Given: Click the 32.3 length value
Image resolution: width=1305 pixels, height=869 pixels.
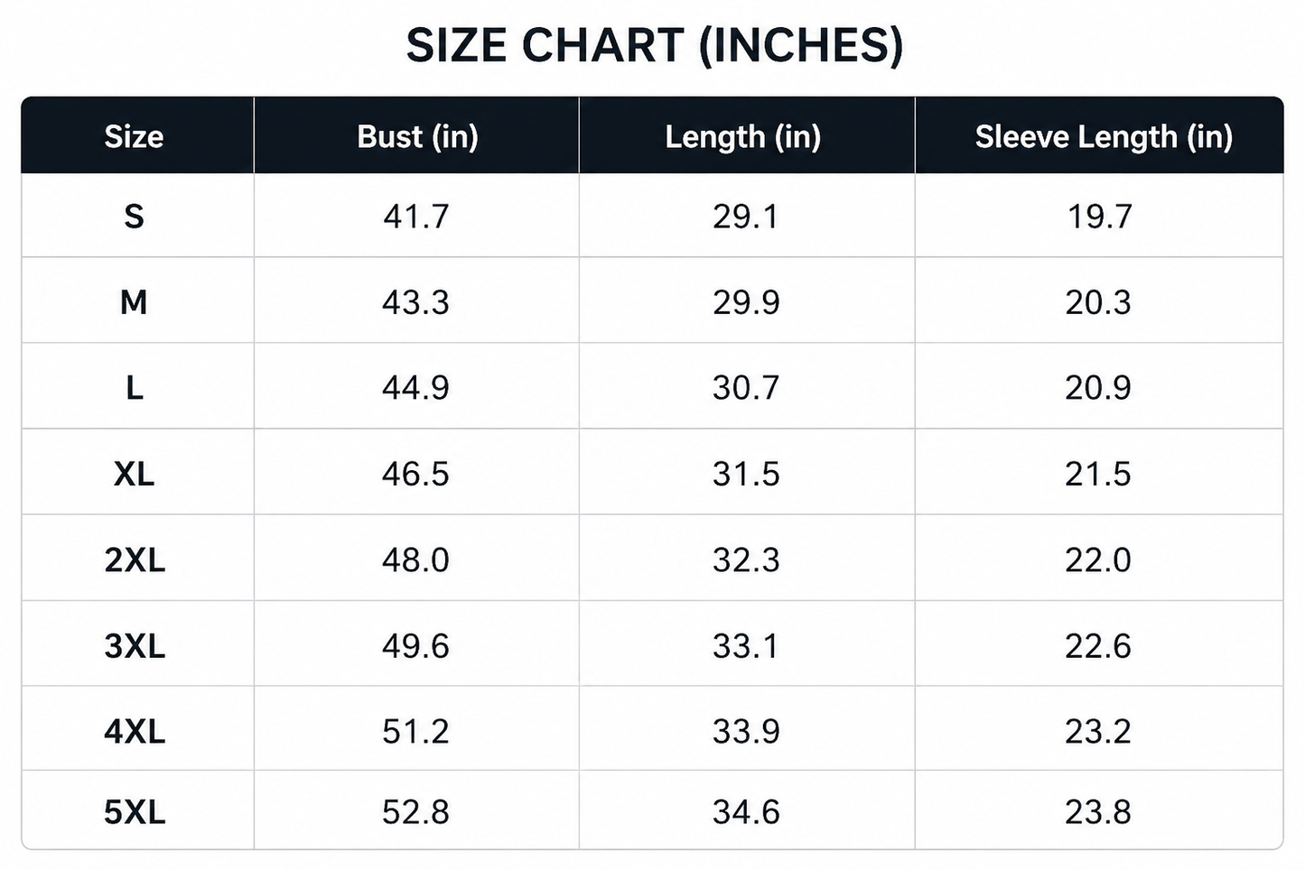Looking at the screenshot, I should coord(746,559).
